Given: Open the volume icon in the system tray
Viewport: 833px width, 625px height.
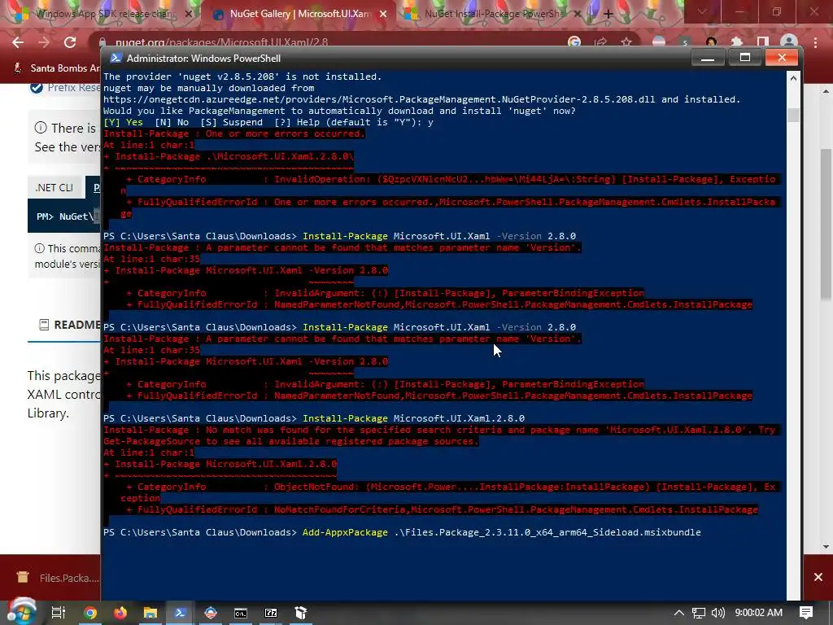Looking at the screenshot, I should (x=717, y=613).
